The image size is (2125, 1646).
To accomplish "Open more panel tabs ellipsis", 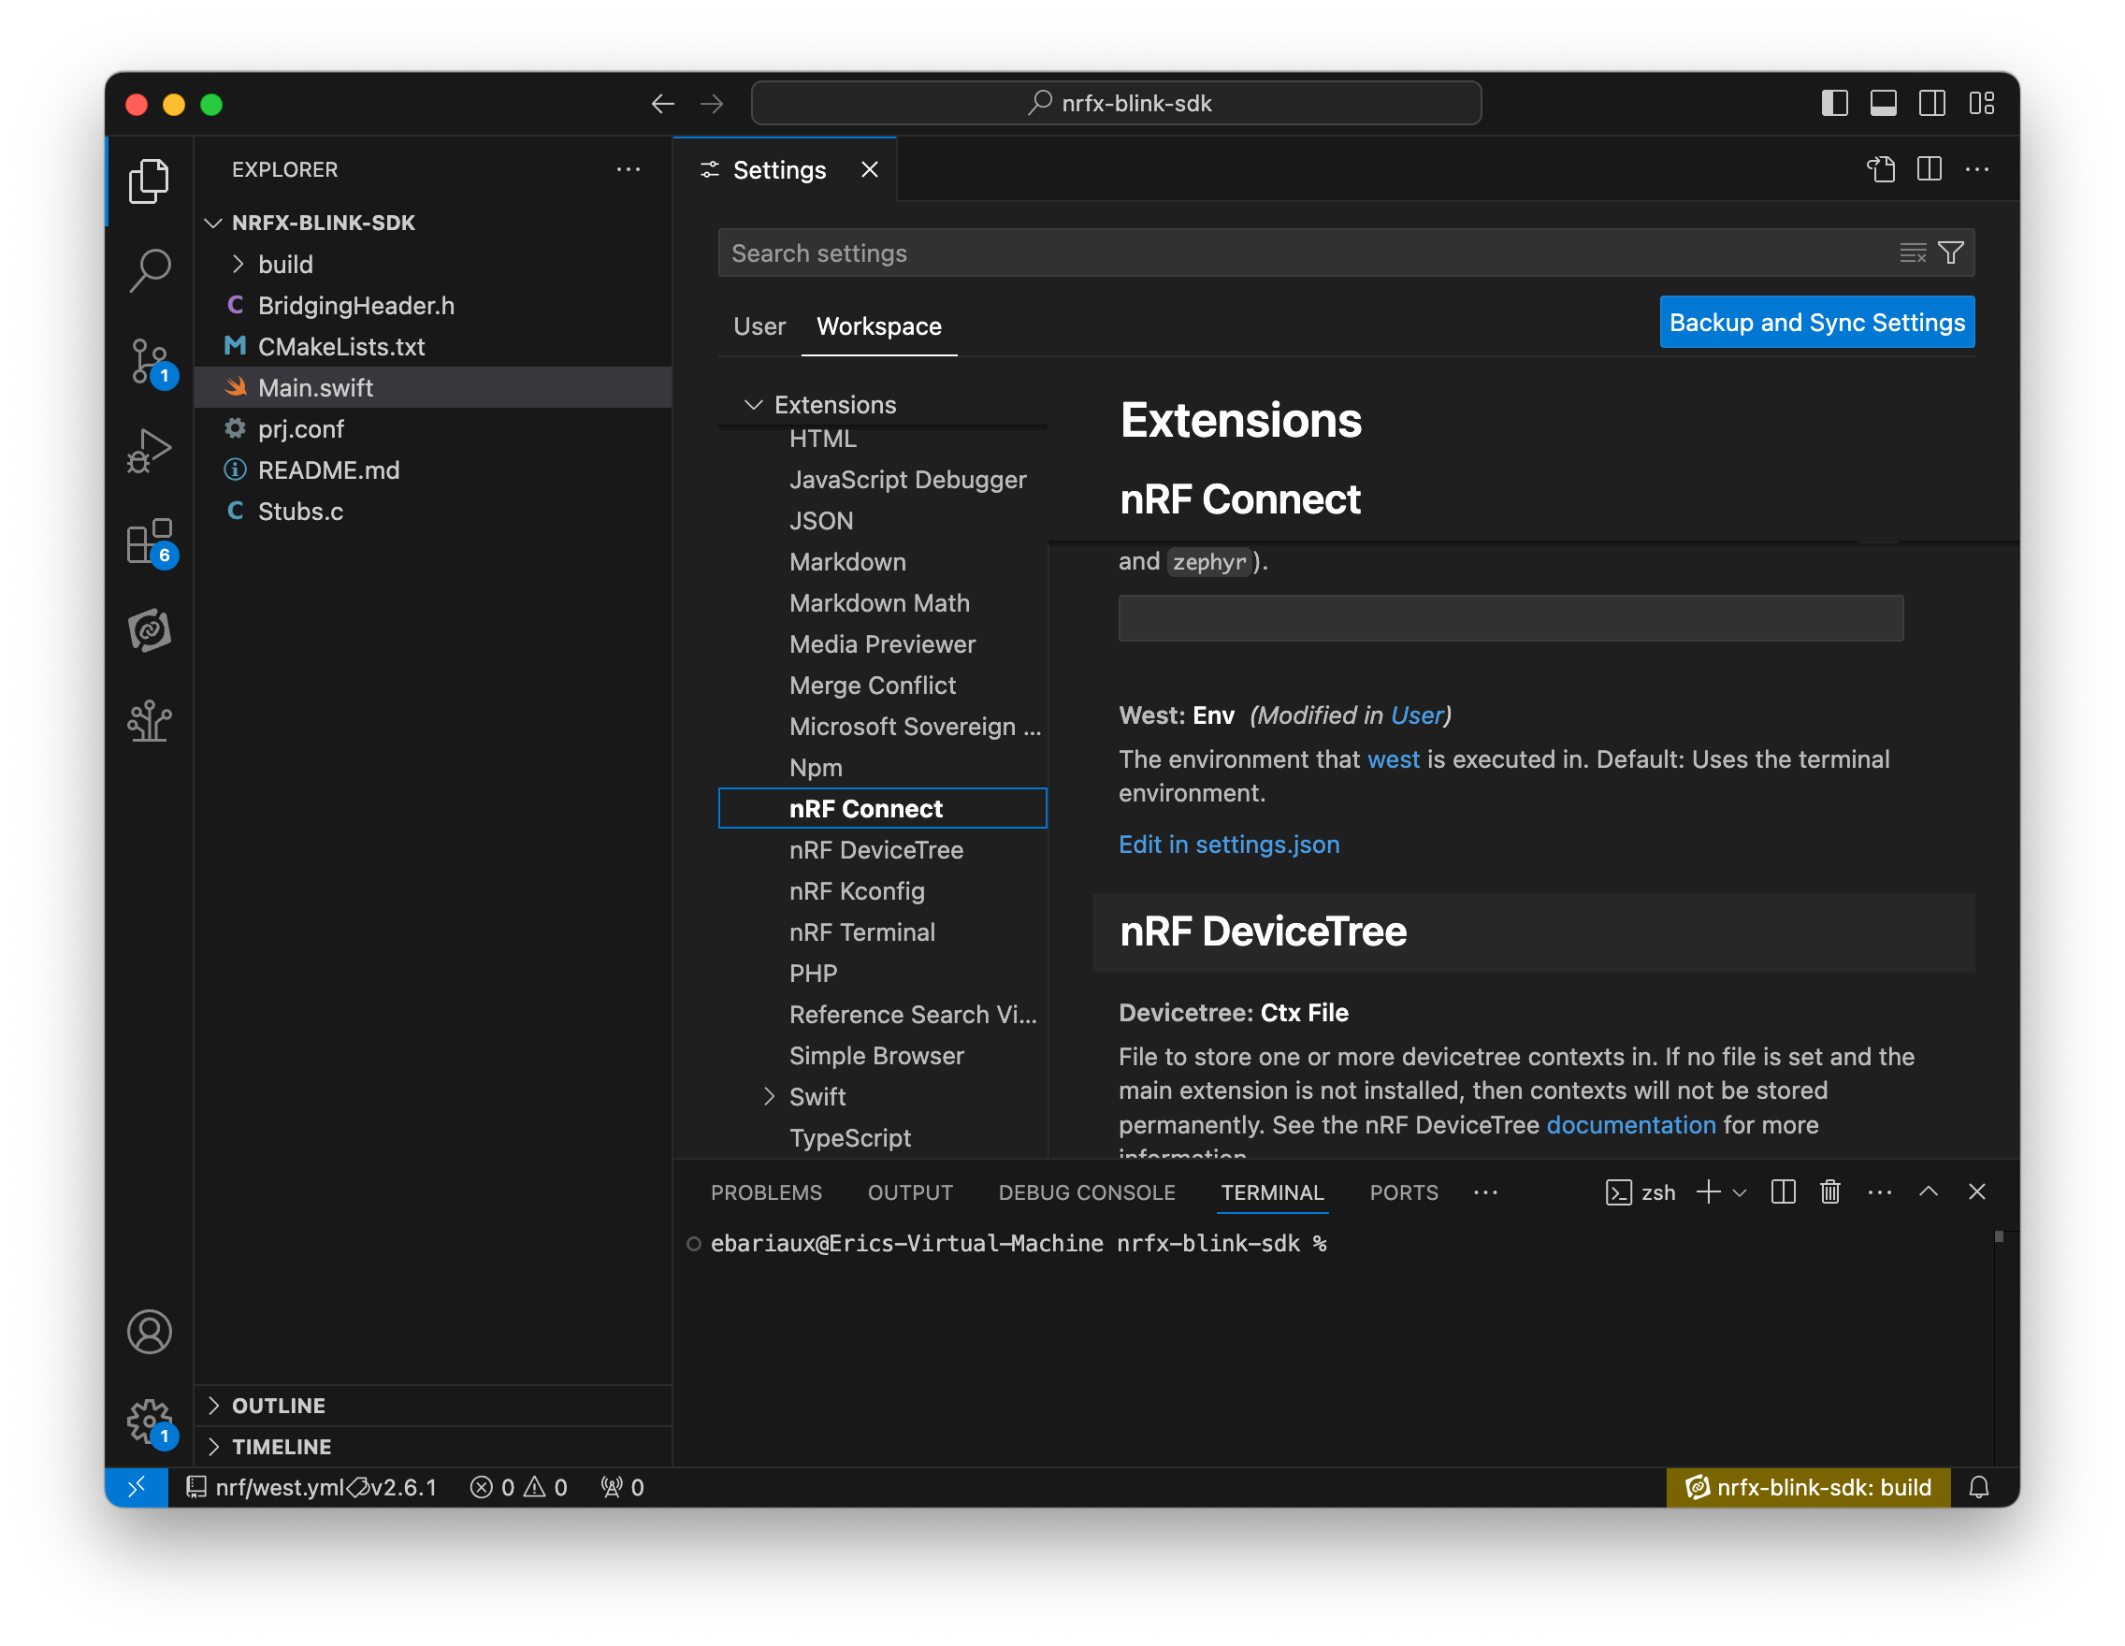I will (x=1484, y=1192).
